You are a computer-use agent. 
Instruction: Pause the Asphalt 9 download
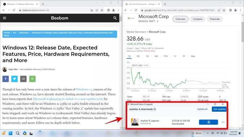[208, 122]
